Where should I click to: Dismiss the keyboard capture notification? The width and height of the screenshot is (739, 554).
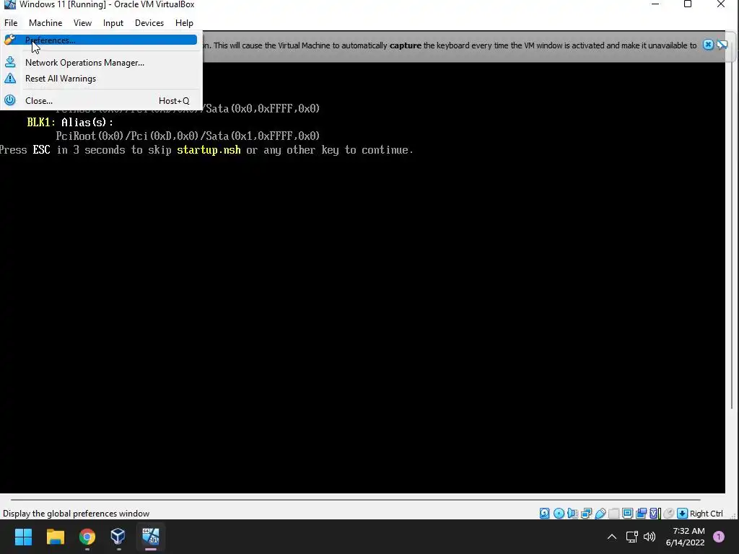708,45
